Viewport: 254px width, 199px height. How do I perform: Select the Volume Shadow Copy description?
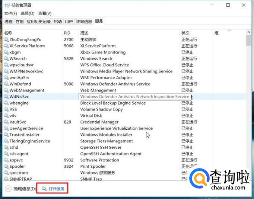coord(101,109)
